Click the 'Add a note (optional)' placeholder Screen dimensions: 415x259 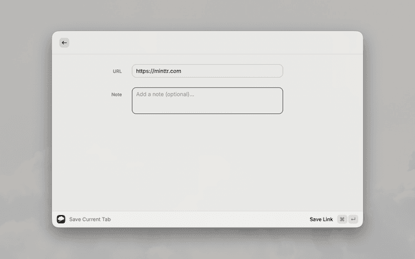click(x=165, y=95)
